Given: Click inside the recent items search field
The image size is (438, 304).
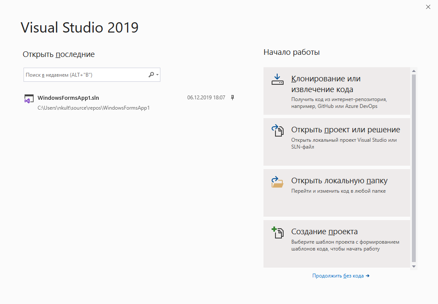Looking at the screenshot, I should point(86,74).
